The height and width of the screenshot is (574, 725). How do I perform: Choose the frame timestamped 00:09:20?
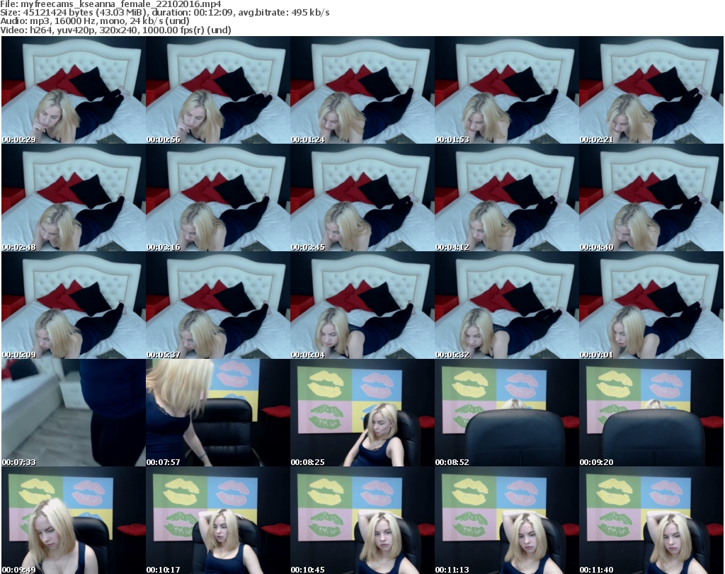click(651, 413)
